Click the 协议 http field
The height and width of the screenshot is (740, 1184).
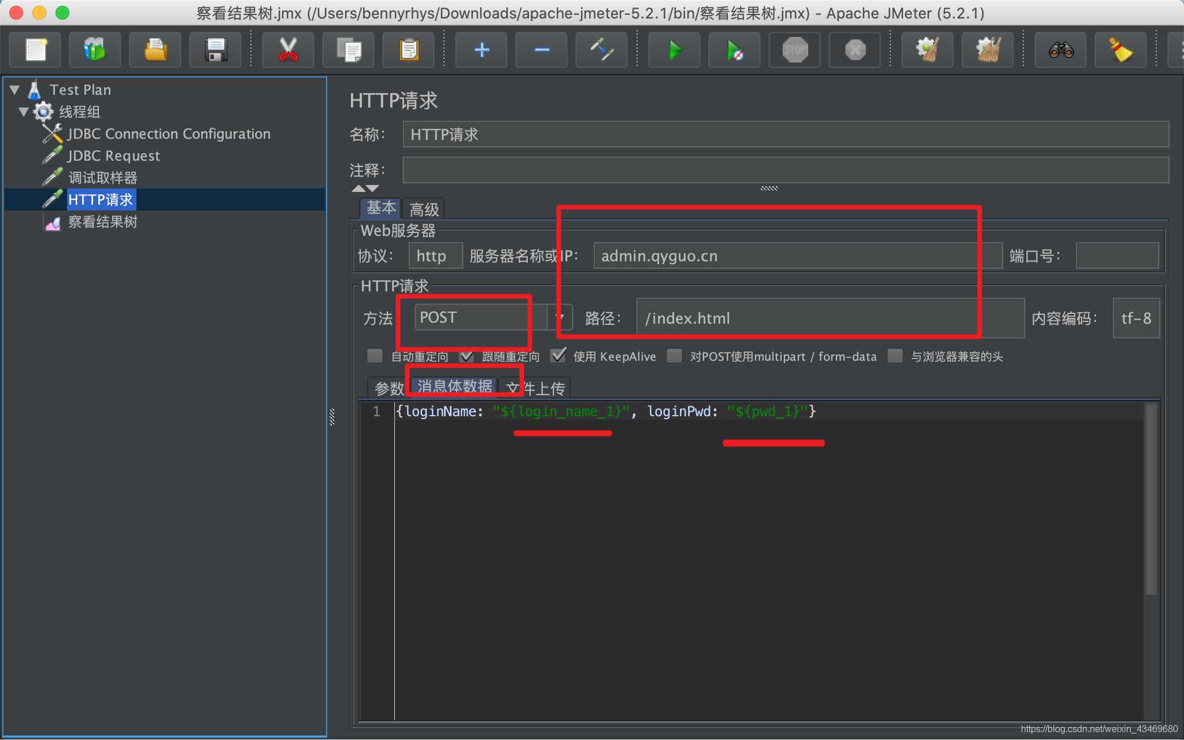pos(435,256)
